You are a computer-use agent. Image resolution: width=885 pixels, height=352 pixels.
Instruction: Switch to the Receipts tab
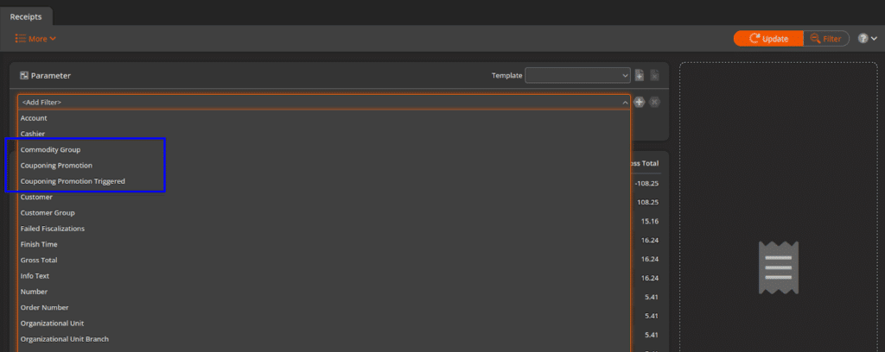click(26, 16)
